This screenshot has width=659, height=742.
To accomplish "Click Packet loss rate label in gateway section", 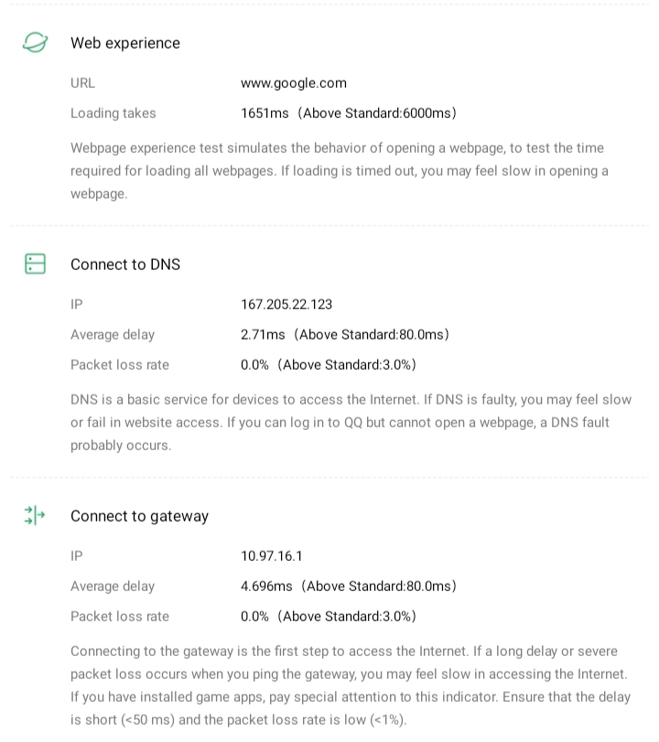I will click(120, 617).
